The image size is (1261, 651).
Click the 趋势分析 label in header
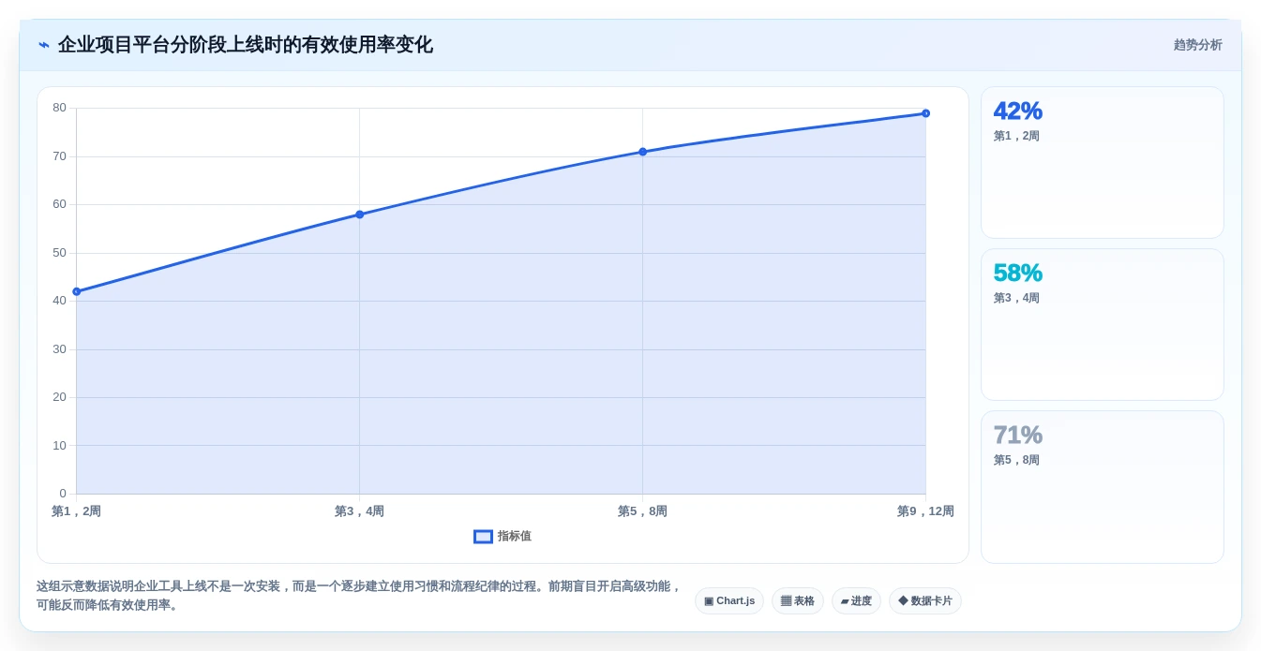1197,45
